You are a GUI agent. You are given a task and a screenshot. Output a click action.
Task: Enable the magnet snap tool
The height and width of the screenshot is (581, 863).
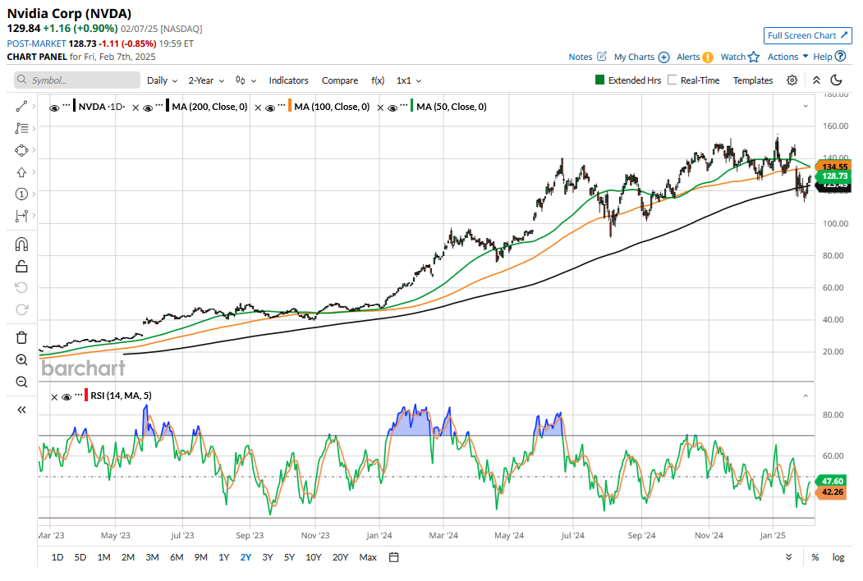pos(21,244)
